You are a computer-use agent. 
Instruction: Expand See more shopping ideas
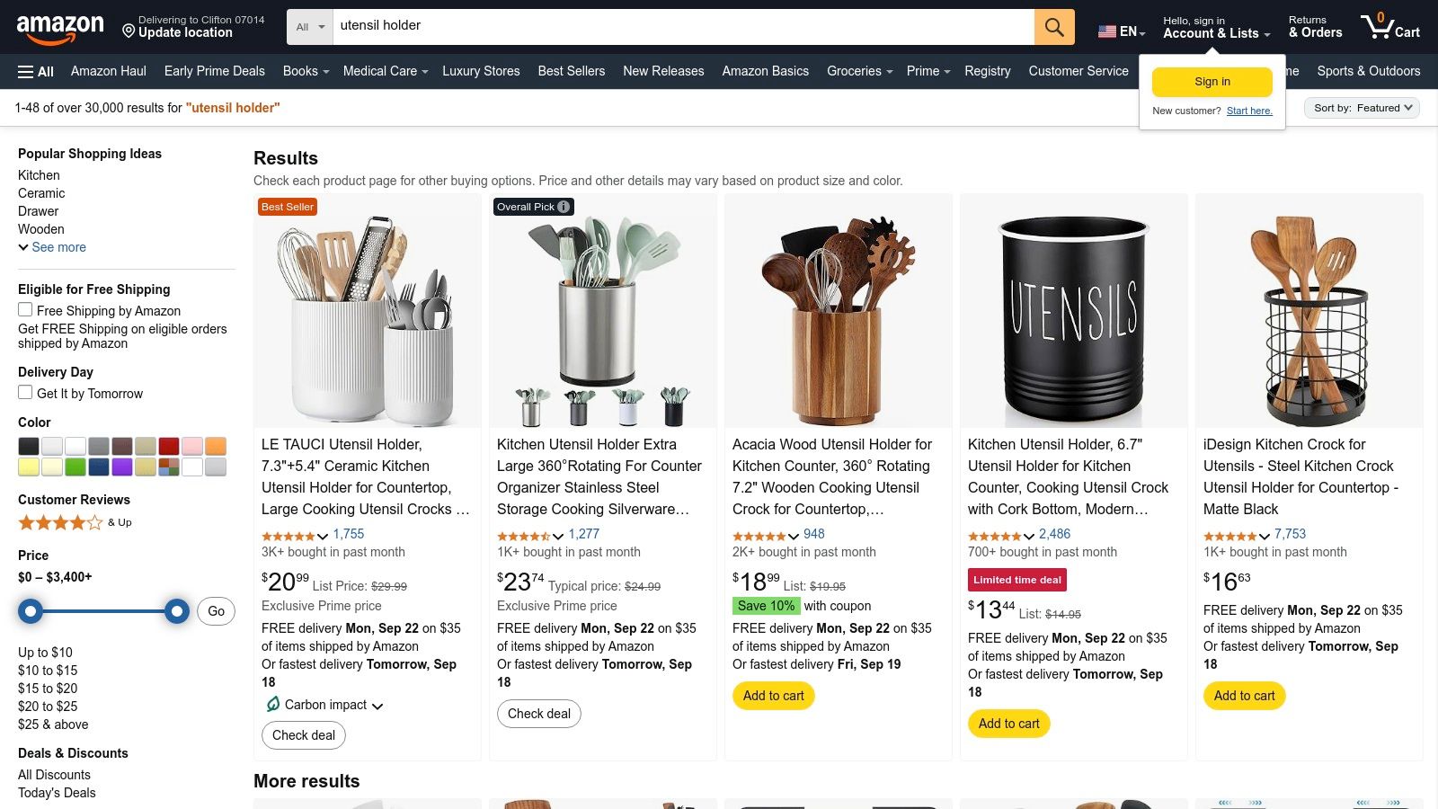click(51, 246)
